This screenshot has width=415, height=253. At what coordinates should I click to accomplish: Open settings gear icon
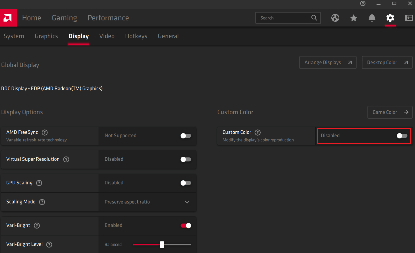click(390, 18)
